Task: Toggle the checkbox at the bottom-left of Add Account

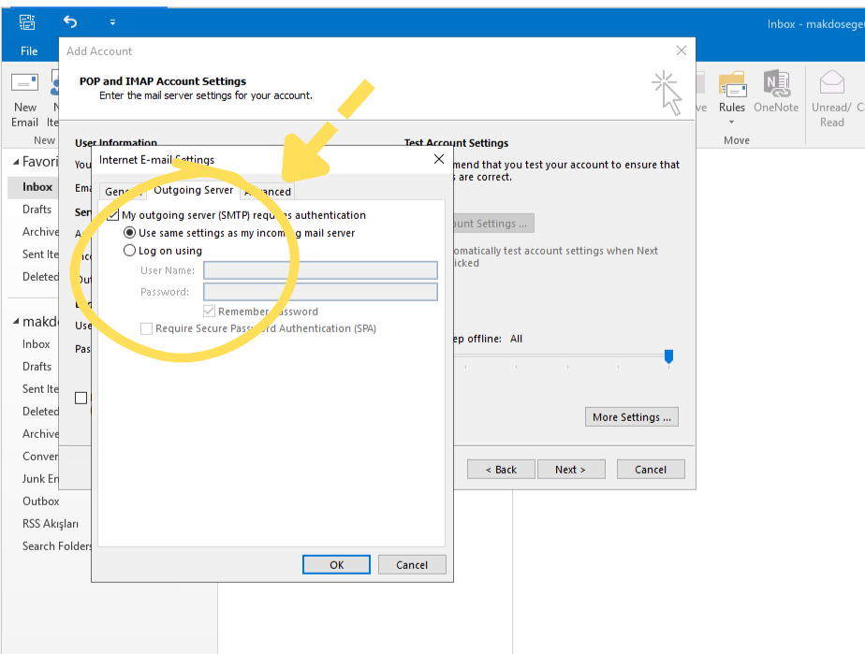Action: click(x=81, y=398)
